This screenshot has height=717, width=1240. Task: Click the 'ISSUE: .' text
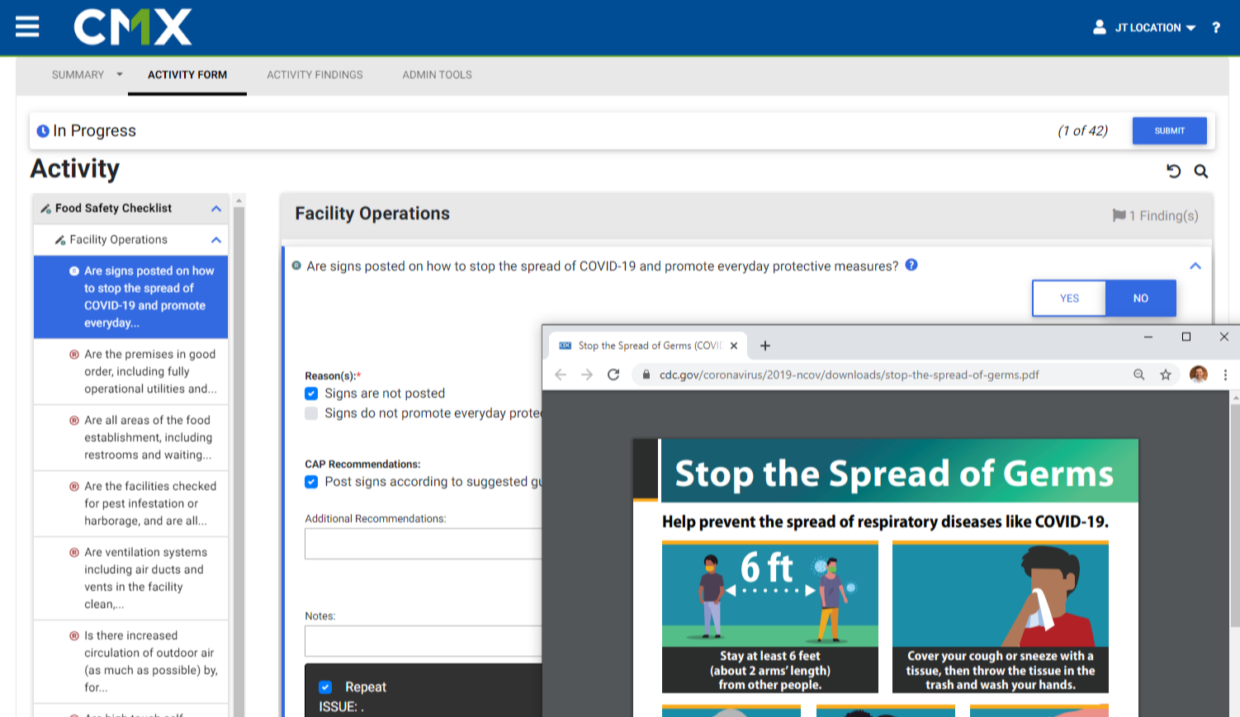pos(341,707)
